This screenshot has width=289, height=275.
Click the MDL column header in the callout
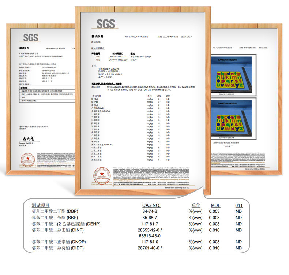tap(215, 205)
